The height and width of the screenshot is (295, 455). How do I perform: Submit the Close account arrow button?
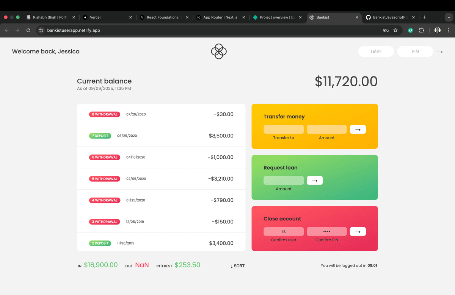tap(358, 231)
